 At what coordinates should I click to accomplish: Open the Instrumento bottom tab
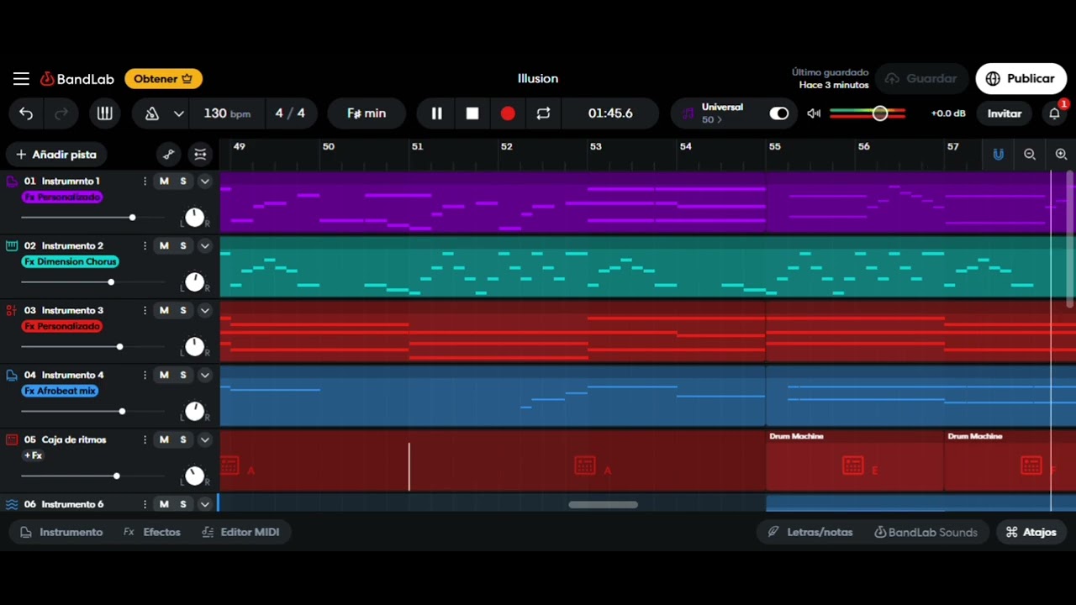[61, 533]
